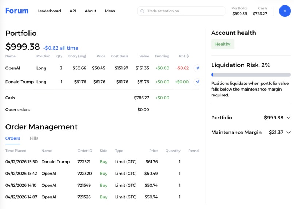This screenshot has width=294, height=209.
Task: Focus the 'Trade attention on...' search field
Action: pyautogui.click(x=181, y=11)
